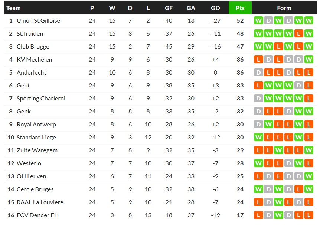Click Union St.Gilloise's latest underlined win badge
Image resolution: width=320 pixels, height=225 pixels.
coord(308,21)
